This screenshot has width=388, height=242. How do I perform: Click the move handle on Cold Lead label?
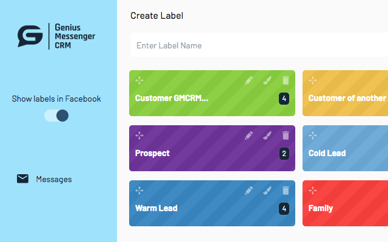313,136
